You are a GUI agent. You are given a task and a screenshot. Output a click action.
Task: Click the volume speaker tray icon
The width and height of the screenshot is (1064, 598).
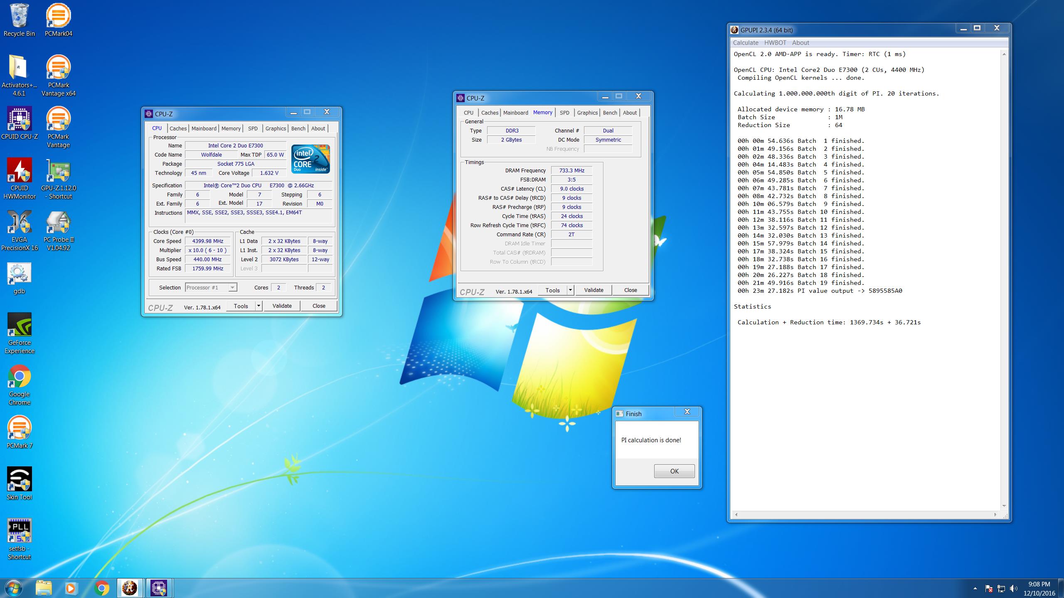1014,588
